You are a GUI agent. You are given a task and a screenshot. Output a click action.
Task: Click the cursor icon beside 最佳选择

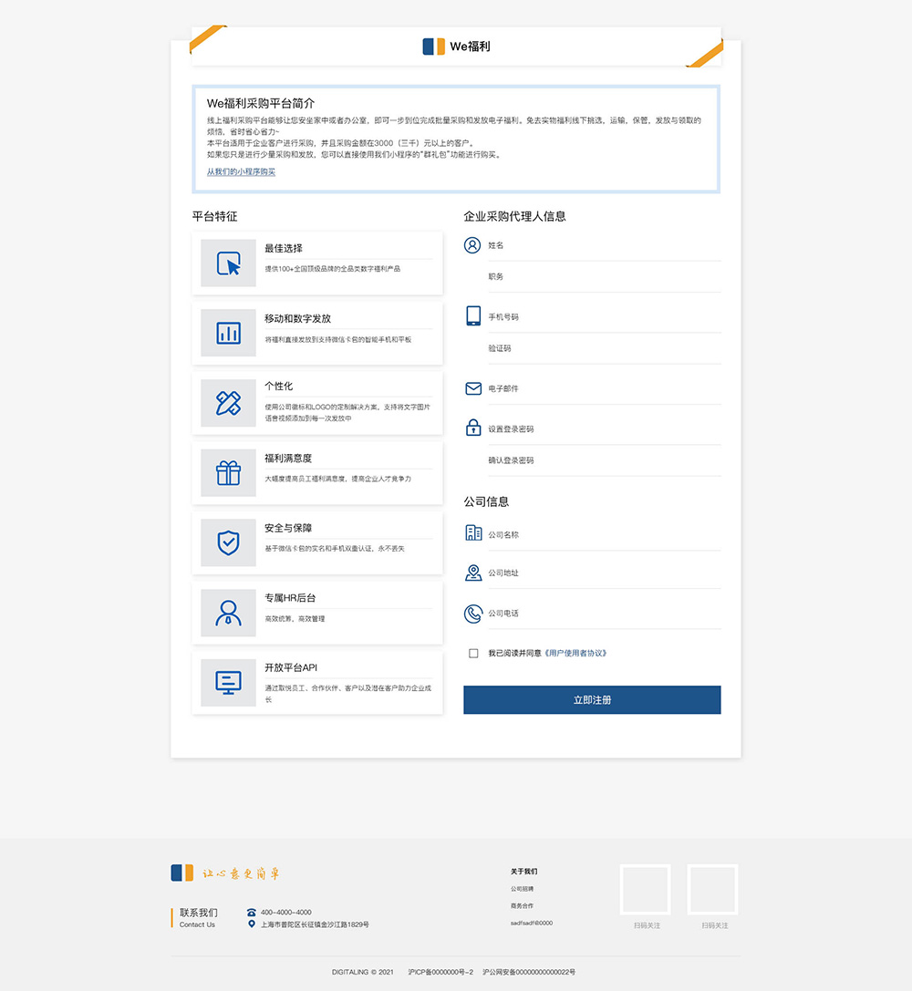point(228,263)
